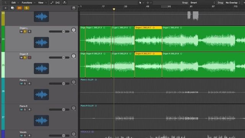Mute the Organ.R track
Image resolution: width=245 pixels, height=138 pixels.
[21, 58]
